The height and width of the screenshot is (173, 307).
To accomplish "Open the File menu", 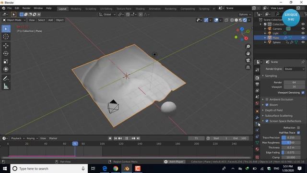I will [x=10, y=8].
